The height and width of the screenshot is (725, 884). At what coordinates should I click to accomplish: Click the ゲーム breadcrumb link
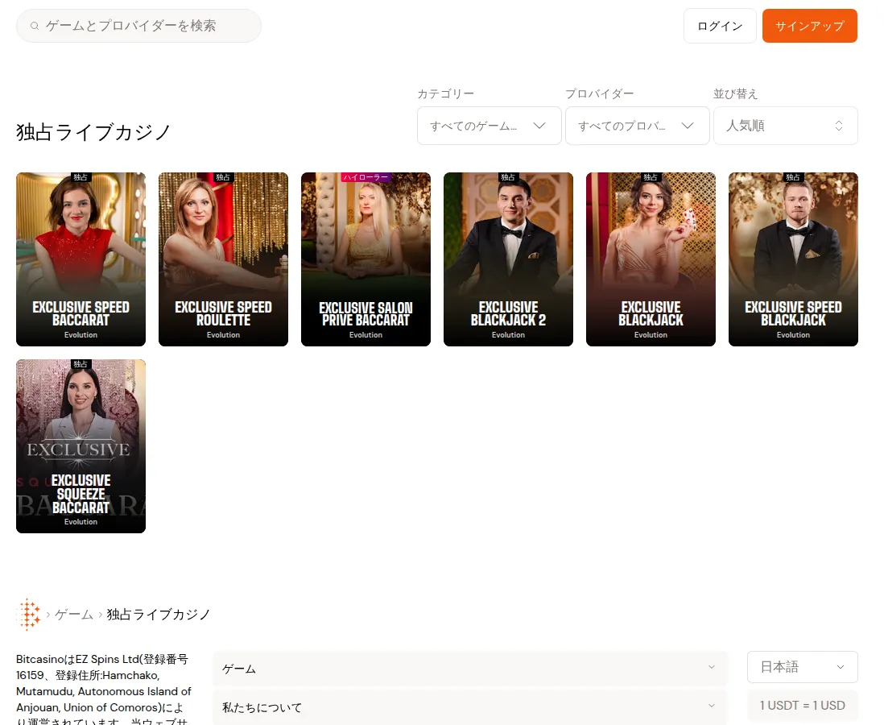pyautogui.click(x=74, y=615)
